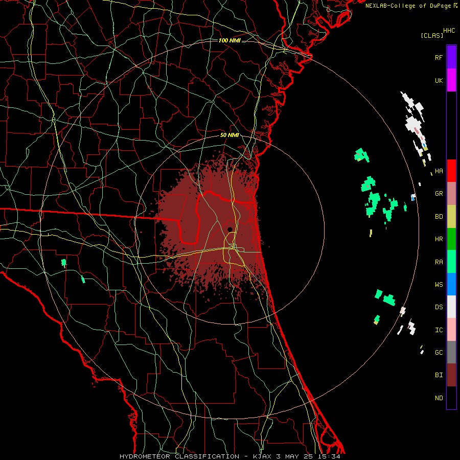Click the WS legend label
Image resolution: width=460 pixels, height=460 pixels.
click(439, 284)
